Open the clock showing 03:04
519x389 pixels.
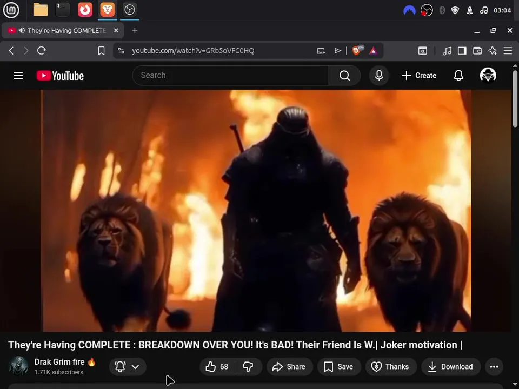(502, 10)
